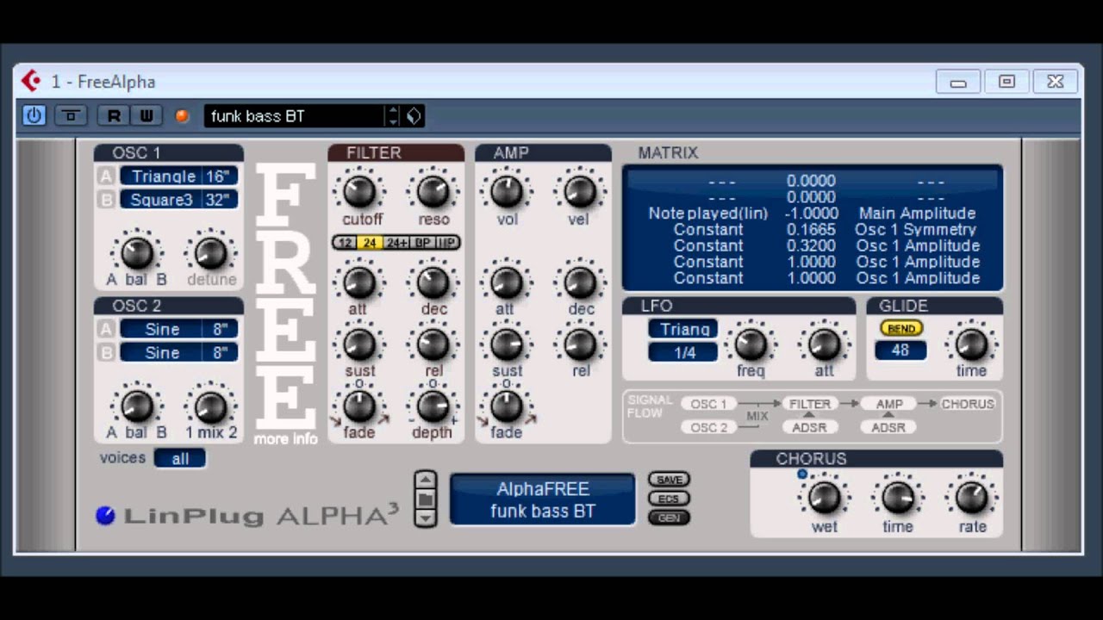Click the 1 mix 2 knob
The width and height of the screenshot is (1103, 620).
[x=210, y=406]
